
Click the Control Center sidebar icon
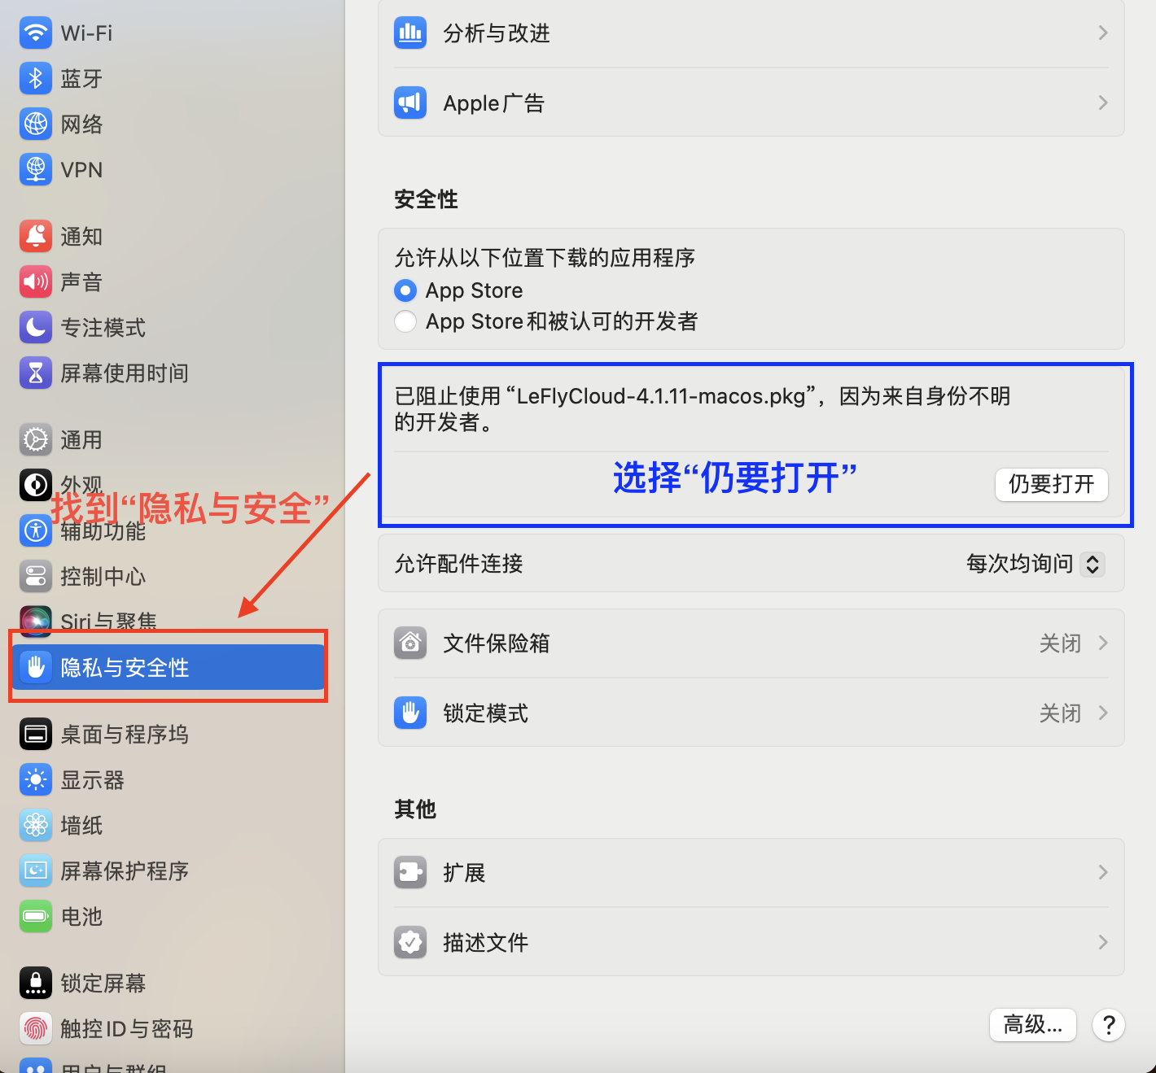[35, 577]
